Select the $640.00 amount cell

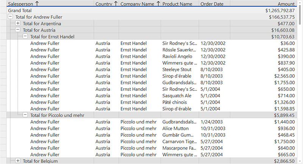(263, 148)
